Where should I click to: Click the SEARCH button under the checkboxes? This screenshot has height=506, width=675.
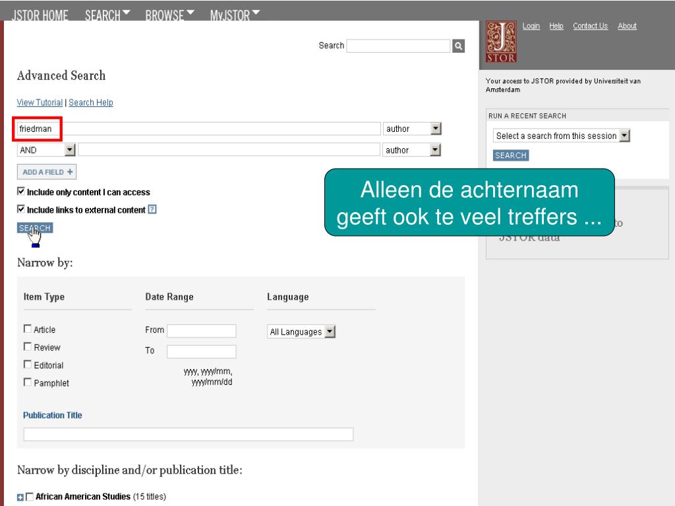pyautogui.click(x=35, y=227)
